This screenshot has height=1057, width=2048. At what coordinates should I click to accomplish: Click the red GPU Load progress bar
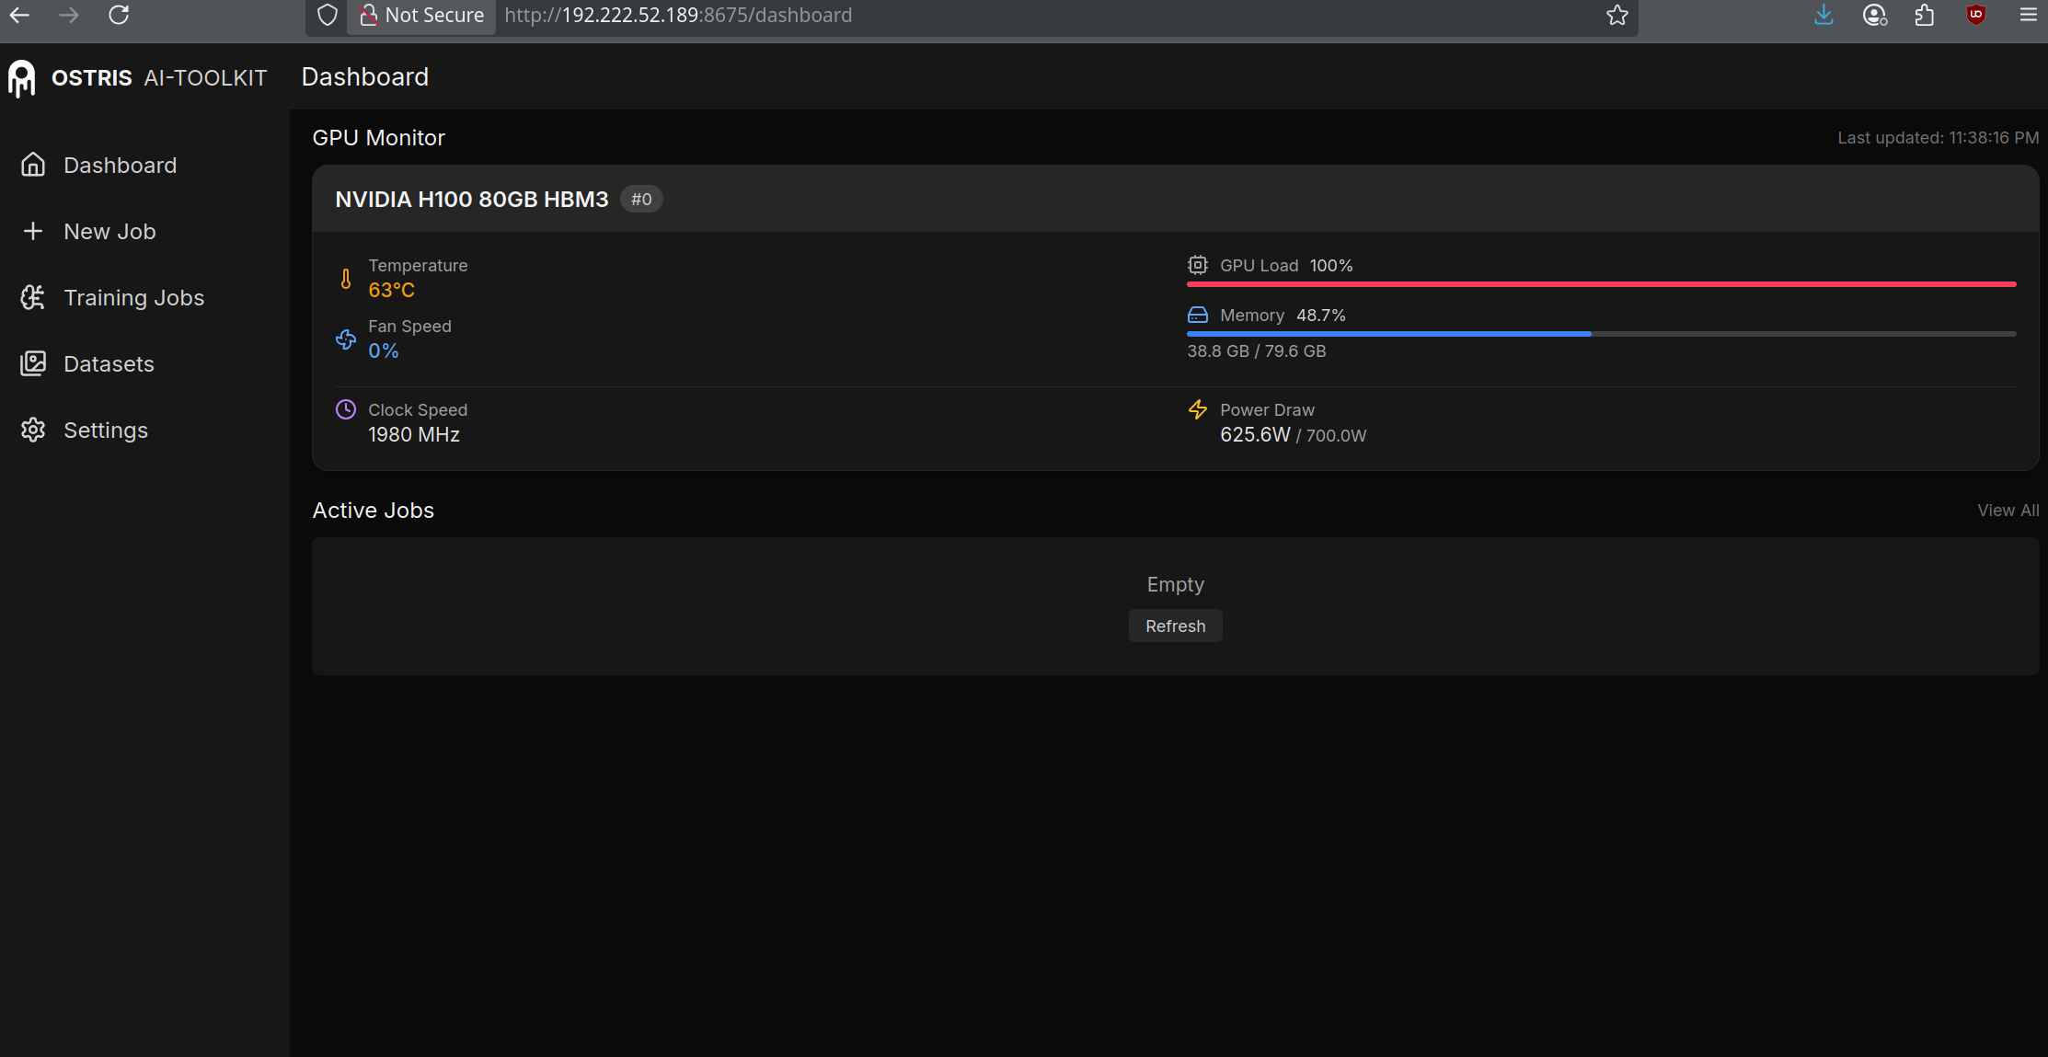pyautogui.click(x=1601, y=284)
